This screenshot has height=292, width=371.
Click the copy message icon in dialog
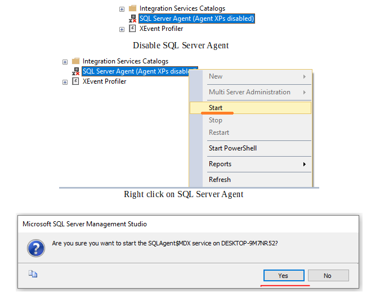coord(33,274)
